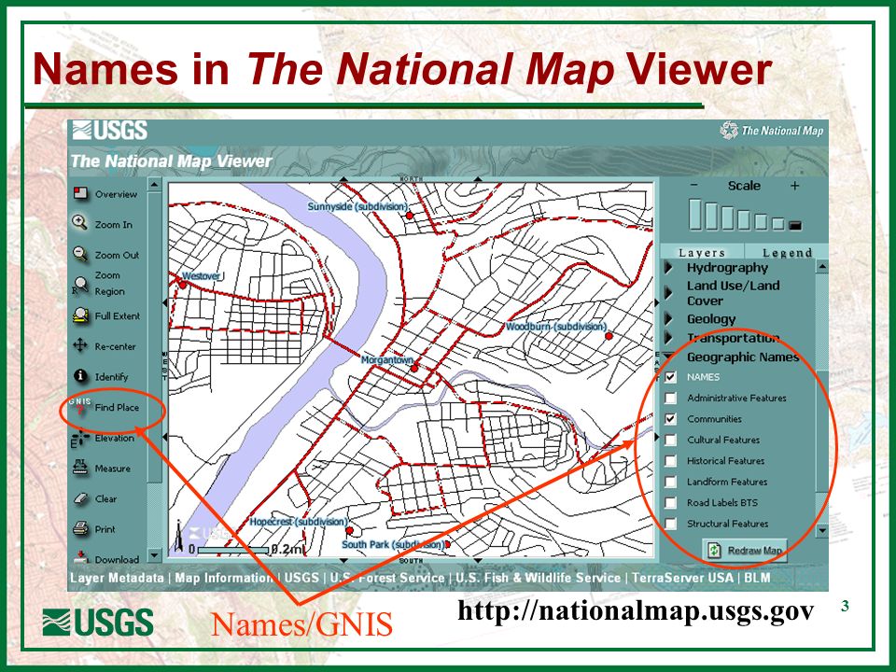Click The National Map logo at top right
The height and width of the screenshot is (672, 896).
(x=771, y=131)
